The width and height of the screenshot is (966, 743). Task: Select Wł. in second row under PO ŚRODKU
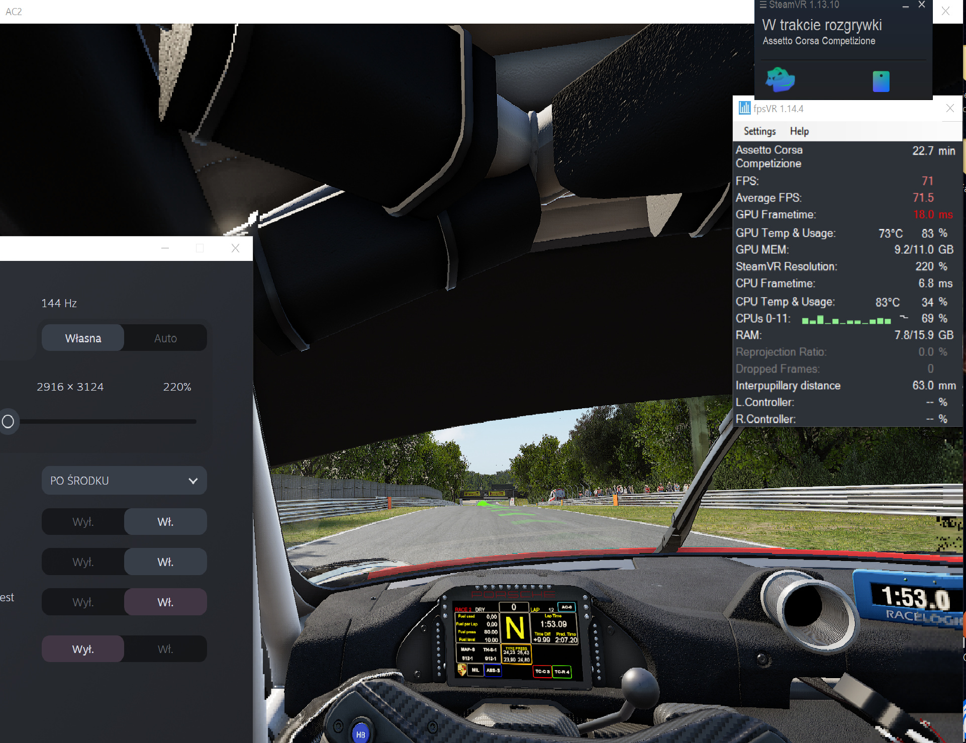tap(165, 562)
